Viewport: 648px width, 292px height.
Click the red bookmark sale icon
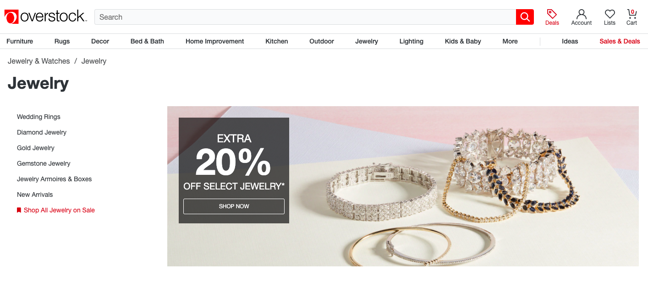click(x=19, y=210)
